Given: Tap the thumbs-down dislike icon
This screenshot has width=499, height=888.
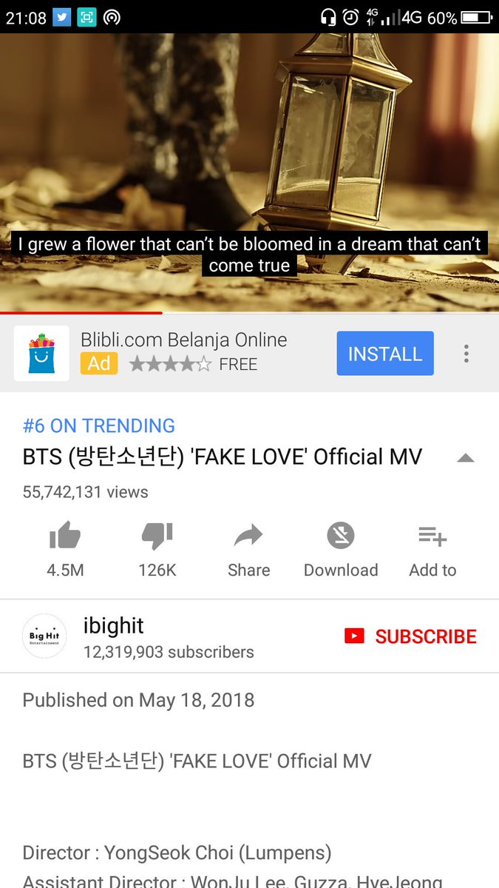Looking at the screenshot, I should pos(157,536).
